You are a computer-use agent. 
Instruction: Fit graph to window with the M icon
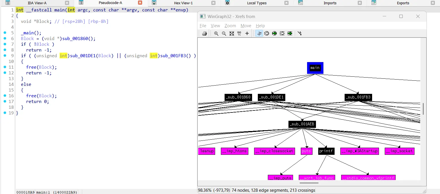click(x=232, y=33)
